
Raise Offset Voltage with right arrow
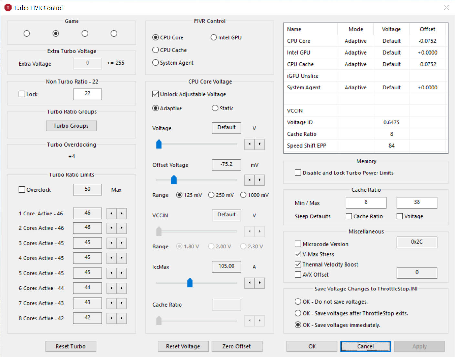click(x=260, y=180)
